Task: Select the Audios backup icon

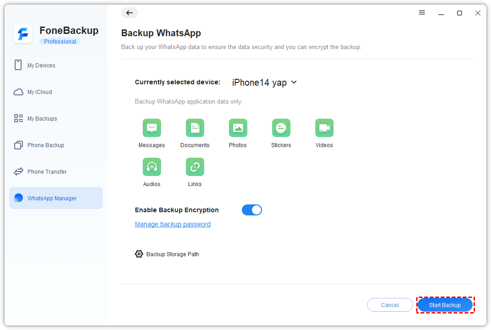Action: coord(152,167)
